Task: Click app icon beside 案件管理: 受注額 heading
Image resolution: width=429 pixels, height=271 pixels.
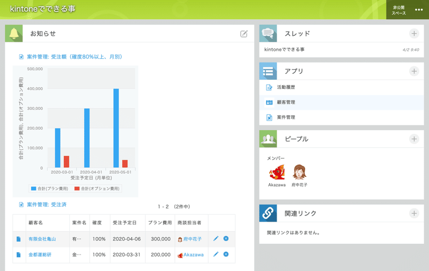Action: click(21, 57)
